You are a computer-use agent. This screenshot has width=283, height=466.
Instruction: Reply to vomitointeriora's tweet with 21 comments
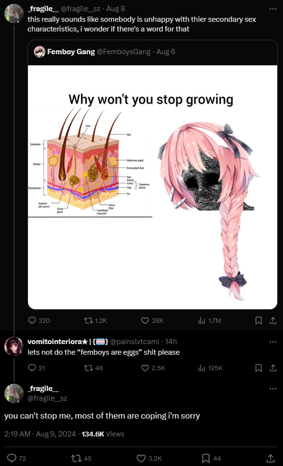click(x=37, y=368)
